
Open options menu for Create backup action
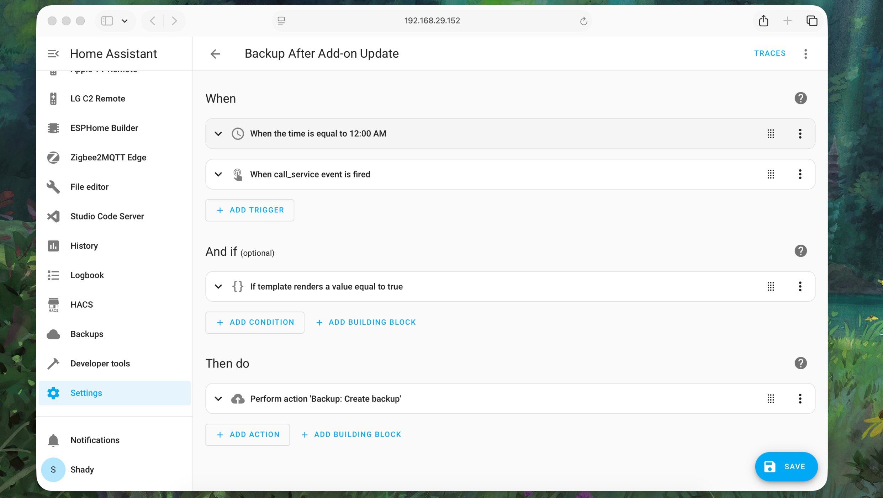tap(800, 399)
